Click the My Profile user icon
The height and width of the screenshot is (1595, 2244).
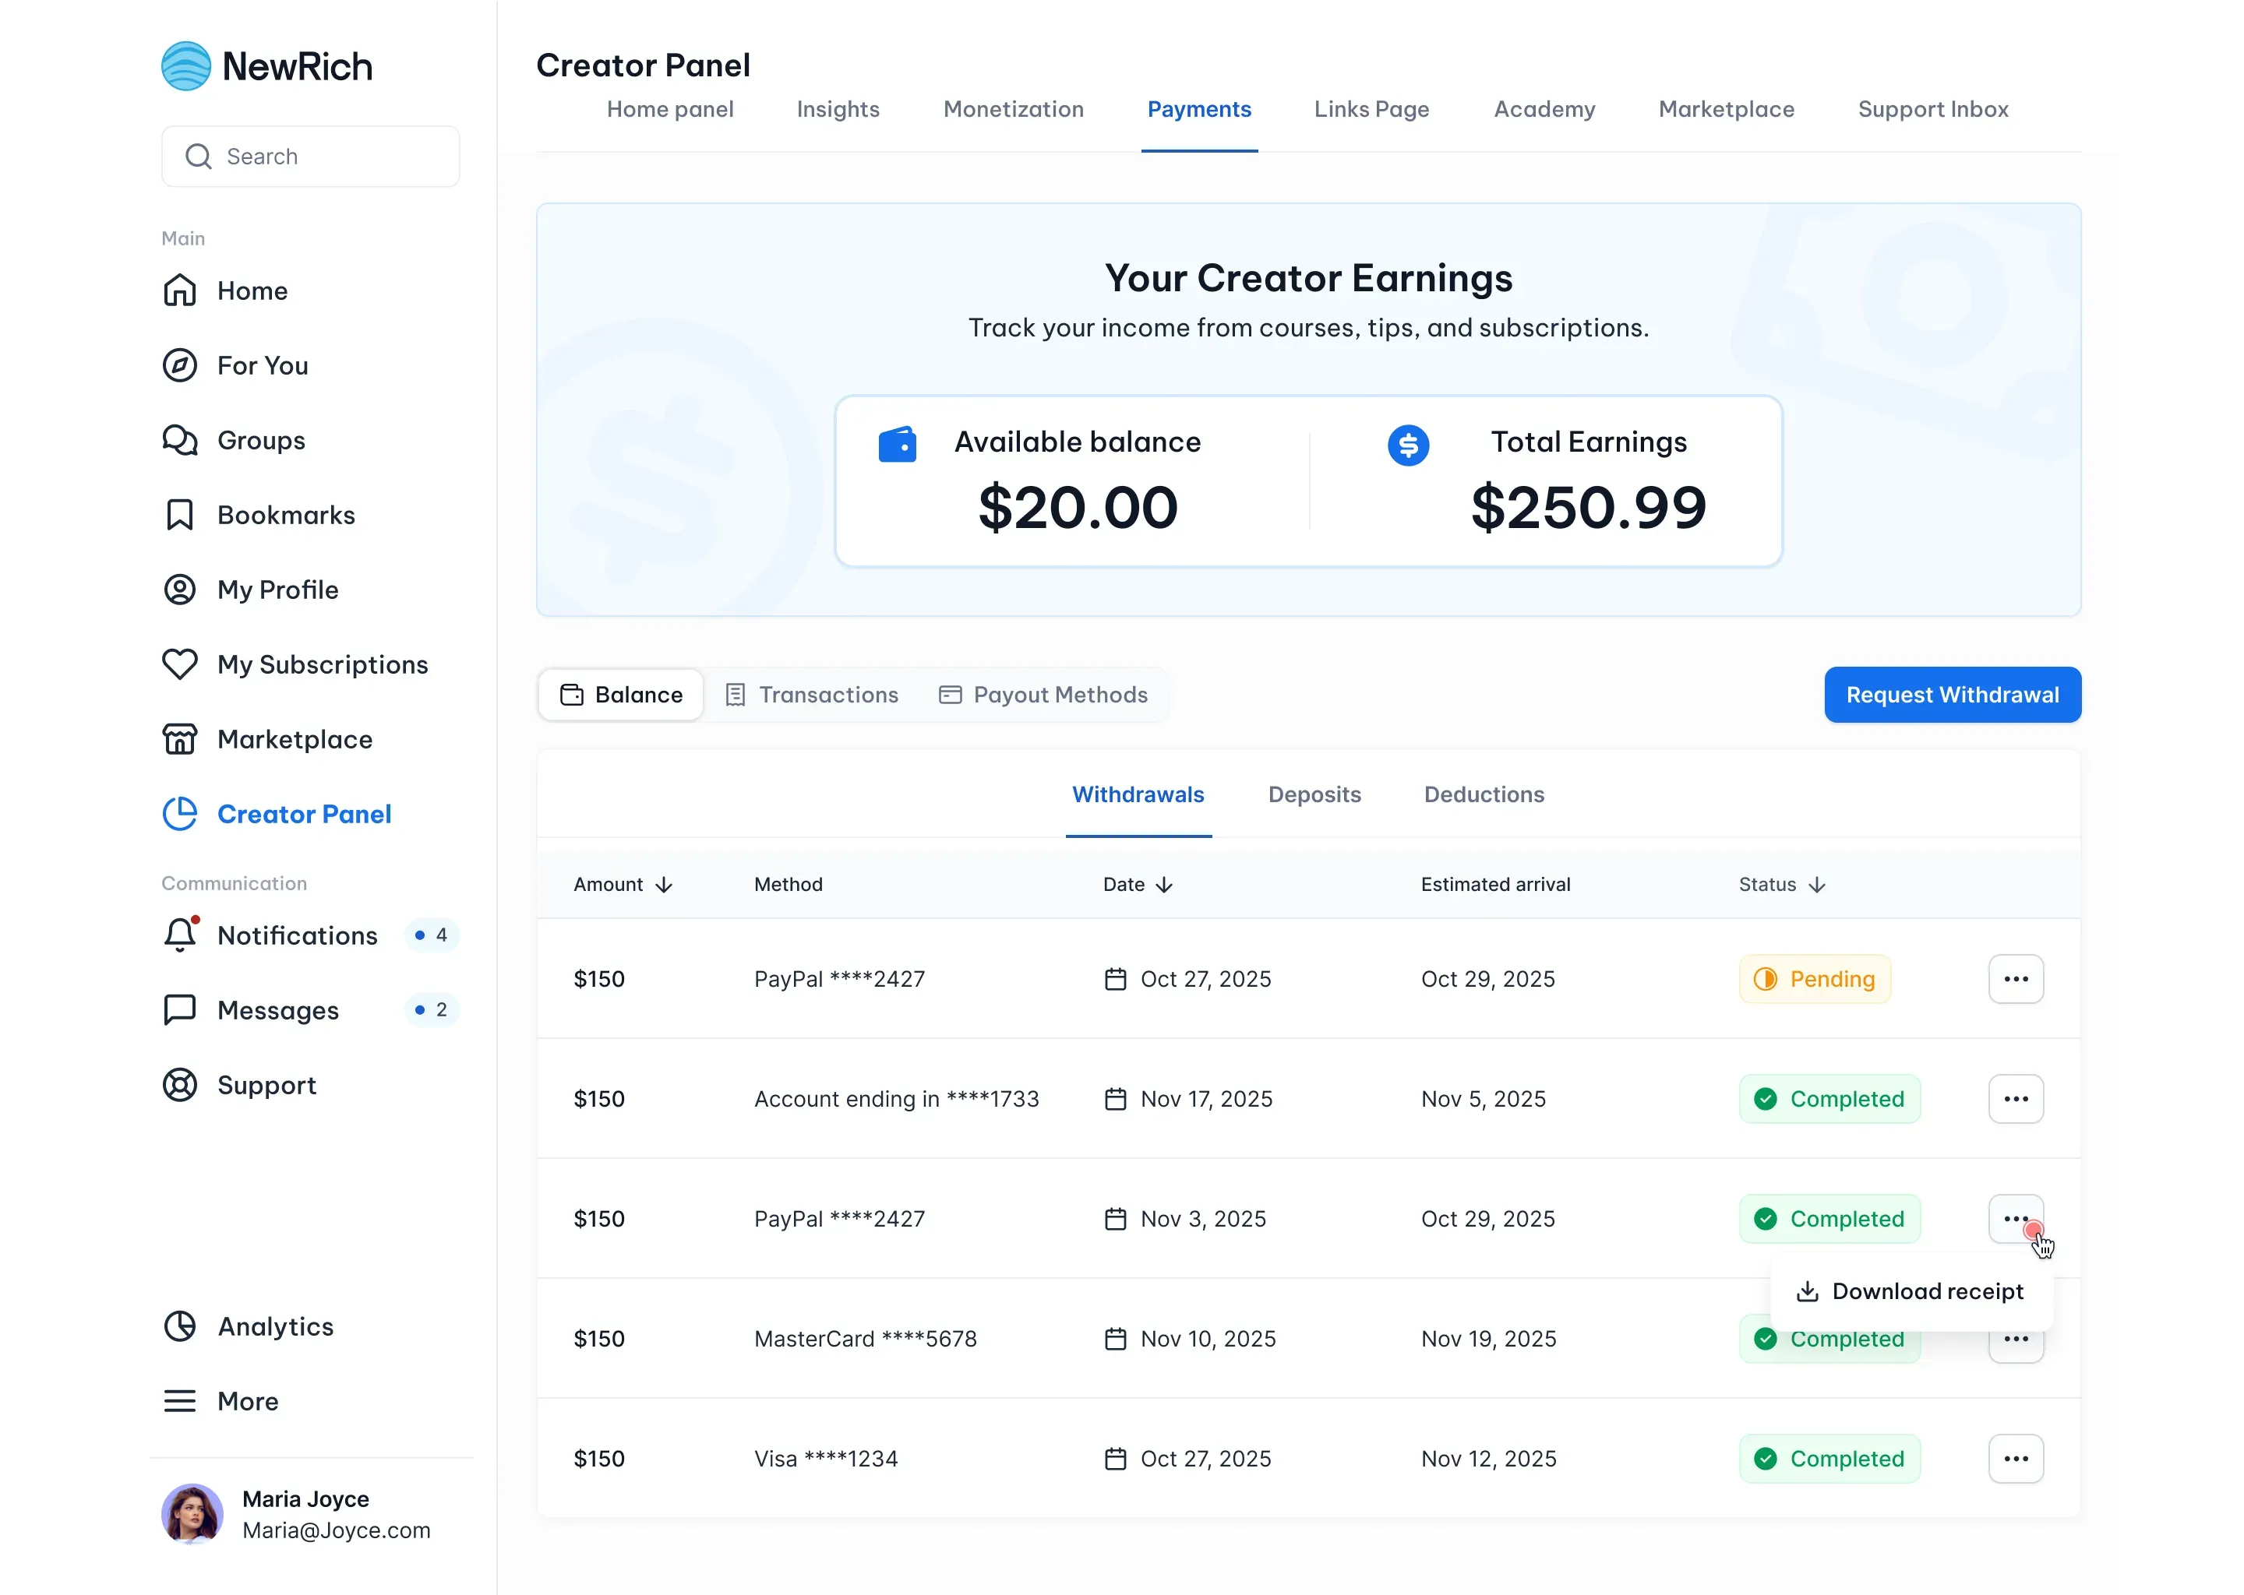[180, 590]
